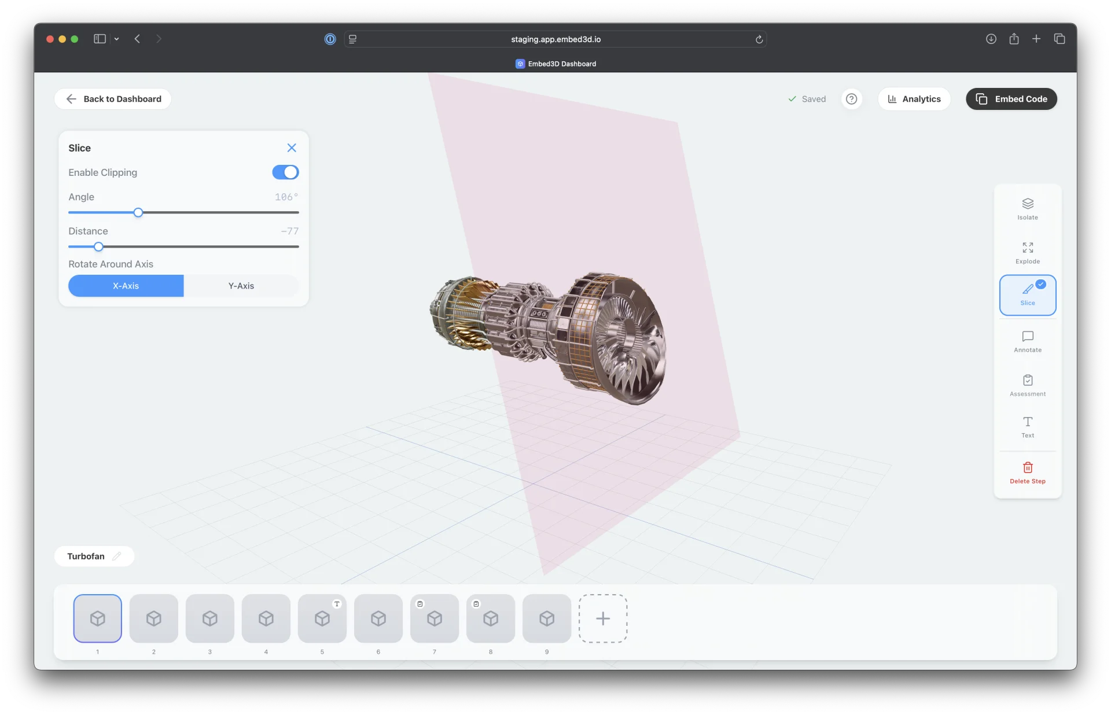This screenshot has height=715, width=1111.
Task: Select X-Axis rotation option
Action: click(x=126, y=286)
